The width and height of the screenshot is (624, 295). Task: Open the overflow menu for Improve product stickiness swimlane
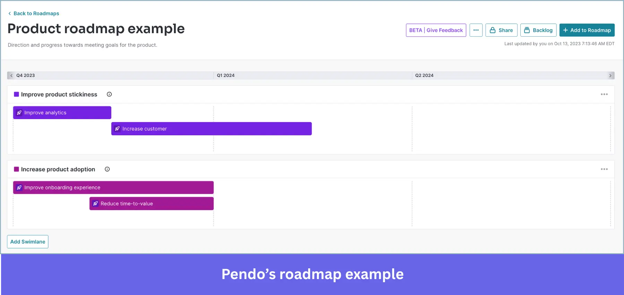[x=604, y=94]
